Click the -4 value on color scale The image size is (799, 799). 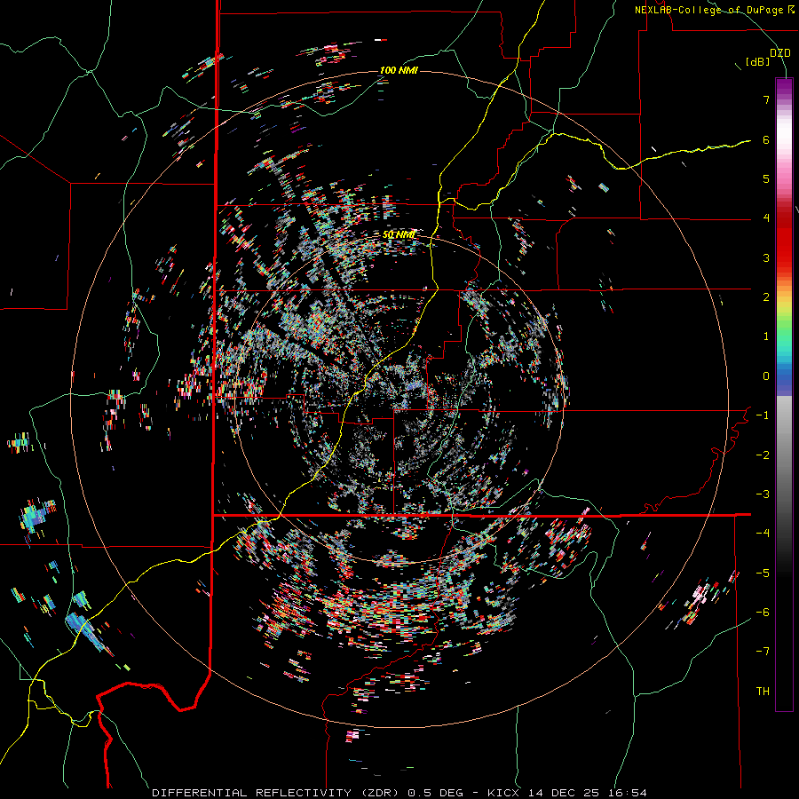coord(763,534)
